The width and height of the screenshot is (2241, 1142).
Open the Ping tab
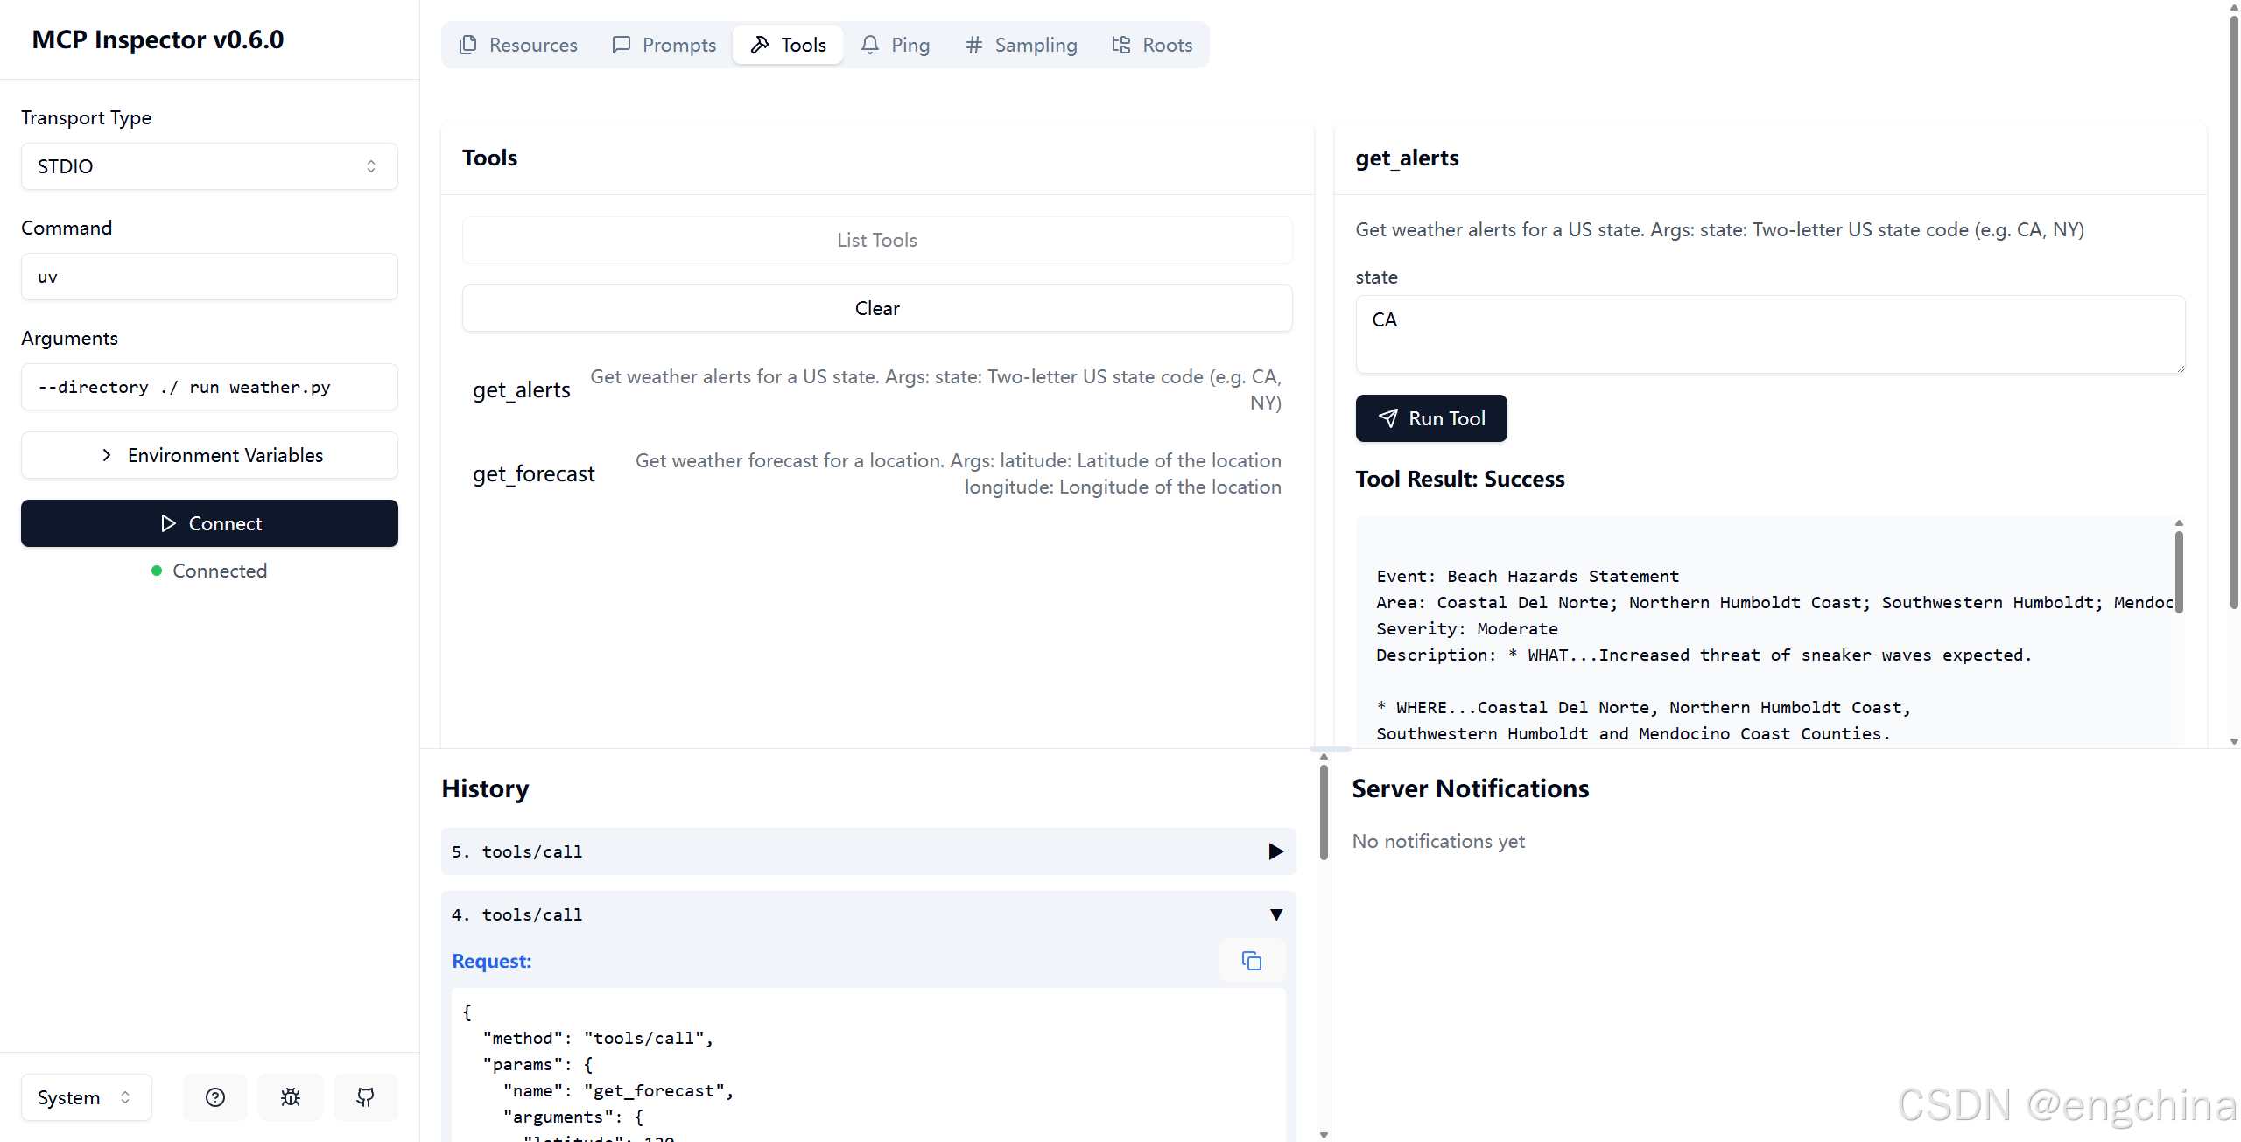pyautogui.click(x=896, y=45)
